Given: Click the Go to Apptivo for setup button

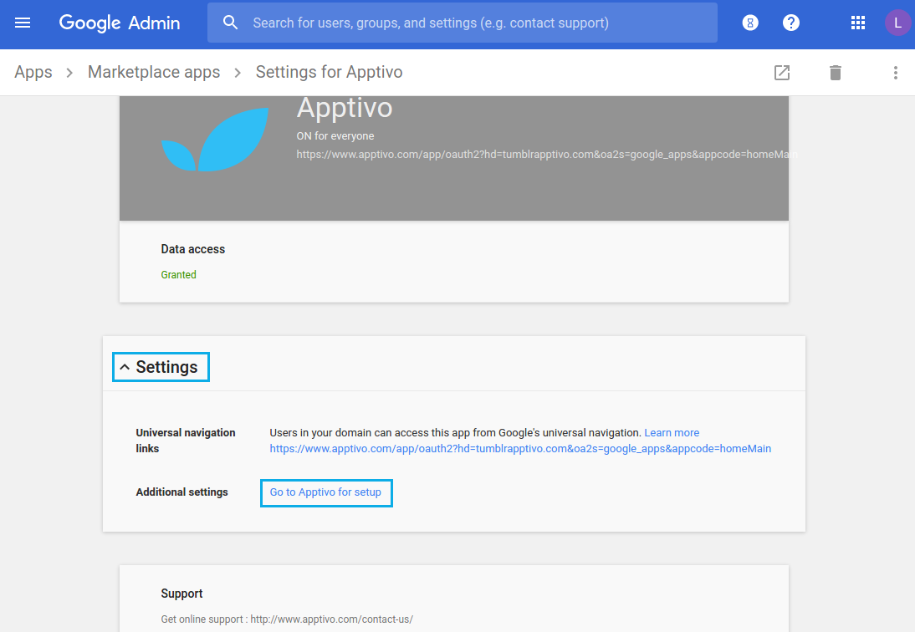Looking at the screenshot, I should coord(325,492).
